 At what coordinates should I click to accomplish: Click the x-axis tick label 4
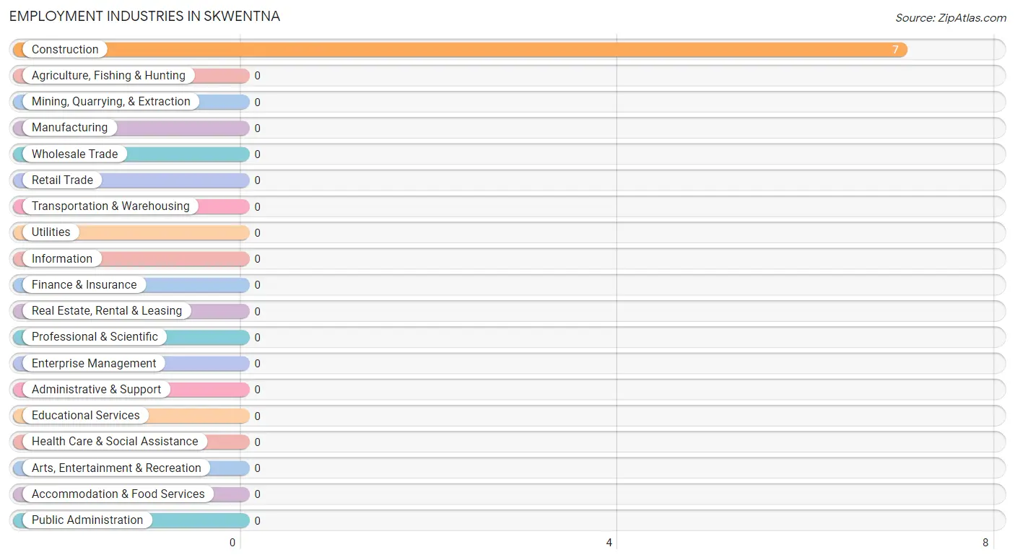(x=609, y=543)
